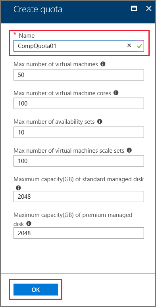Select the standard managed disk capacity field
156x307 pixels.
(79, 196)
